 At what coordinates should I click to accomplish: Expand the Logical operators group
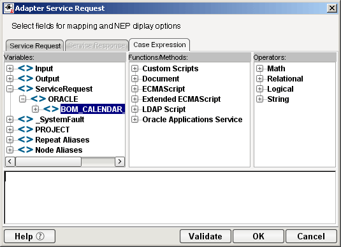(x=259, y=88)
